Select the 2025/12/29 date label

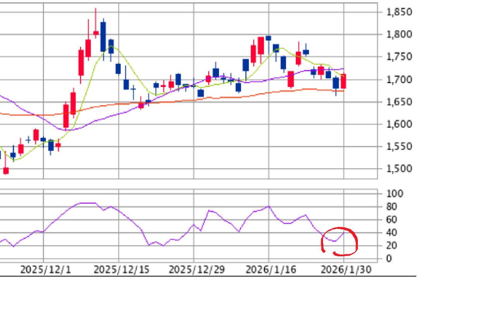coord(196,270)
